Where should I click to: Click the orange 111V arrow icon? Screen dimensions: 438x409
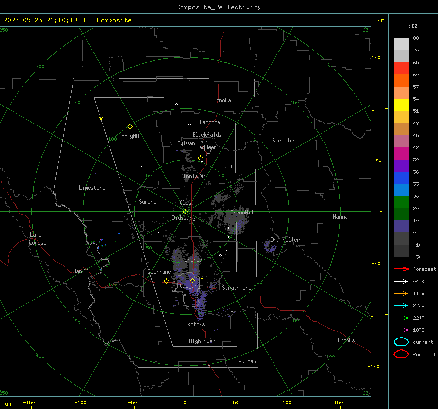[x=401, y=293]
